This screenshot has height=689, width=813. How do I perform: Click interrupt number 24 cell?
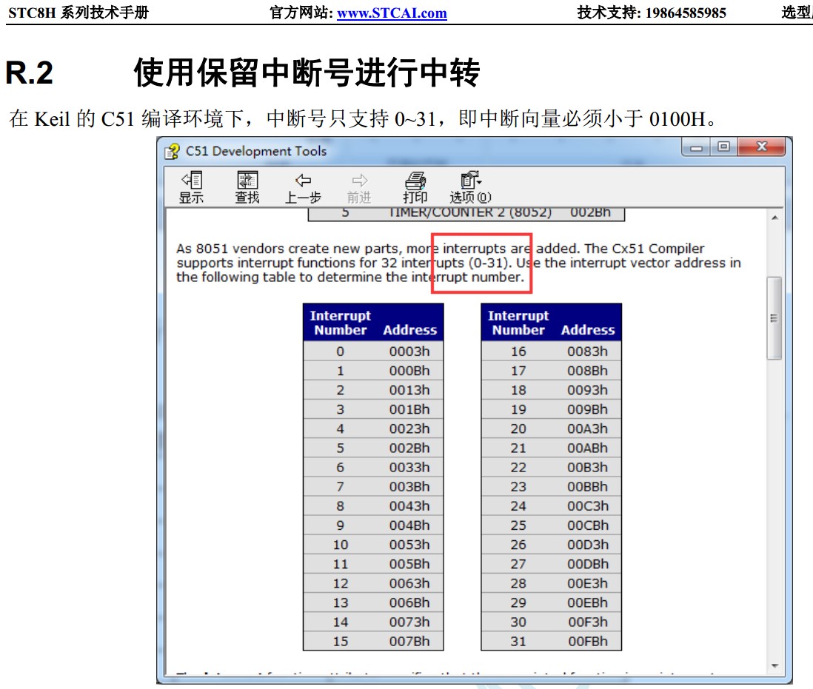(x=518, y=506)
